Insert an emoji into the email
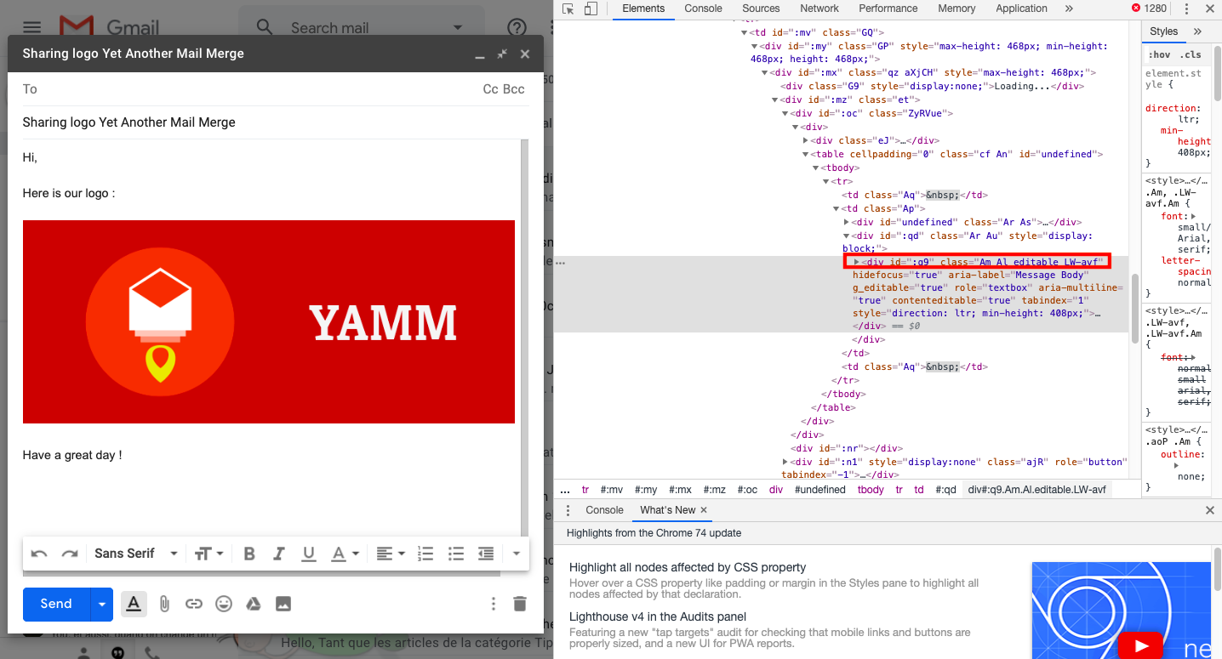 coord(224,604)
